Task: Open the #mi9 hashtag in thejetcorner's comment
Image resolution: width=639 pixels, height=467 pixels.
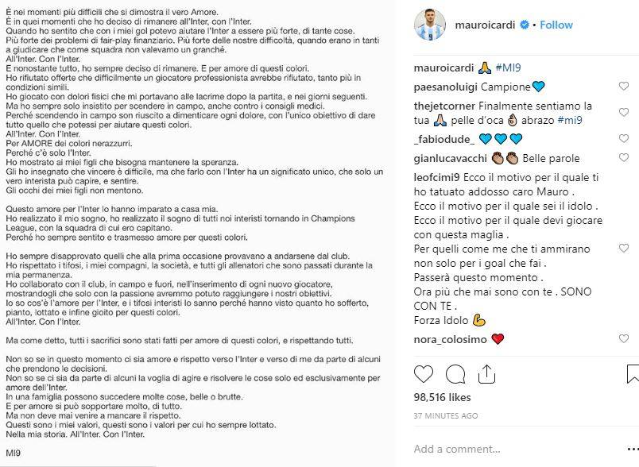Action: click(x=567, y=119)
